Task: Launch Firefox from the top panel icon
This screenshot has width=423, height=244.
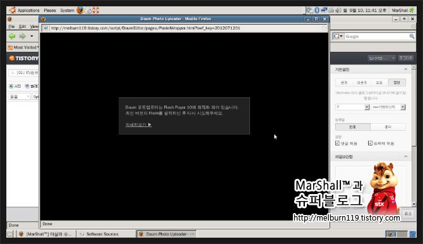Action: tap(80, 10)
